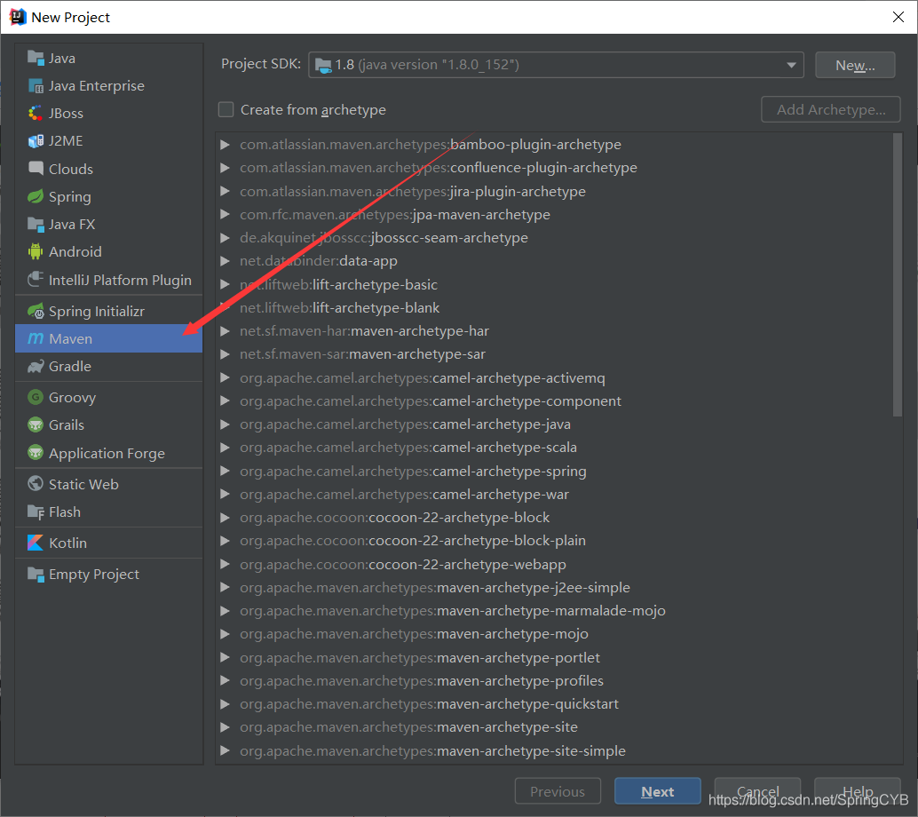
Task: Pick the J2ME project icon
Action: [x=36, y=140]
